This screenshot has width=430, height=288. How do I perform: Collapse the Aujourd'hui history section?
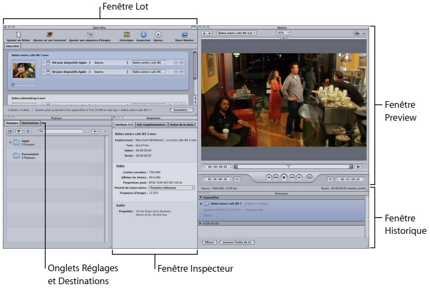201,198
